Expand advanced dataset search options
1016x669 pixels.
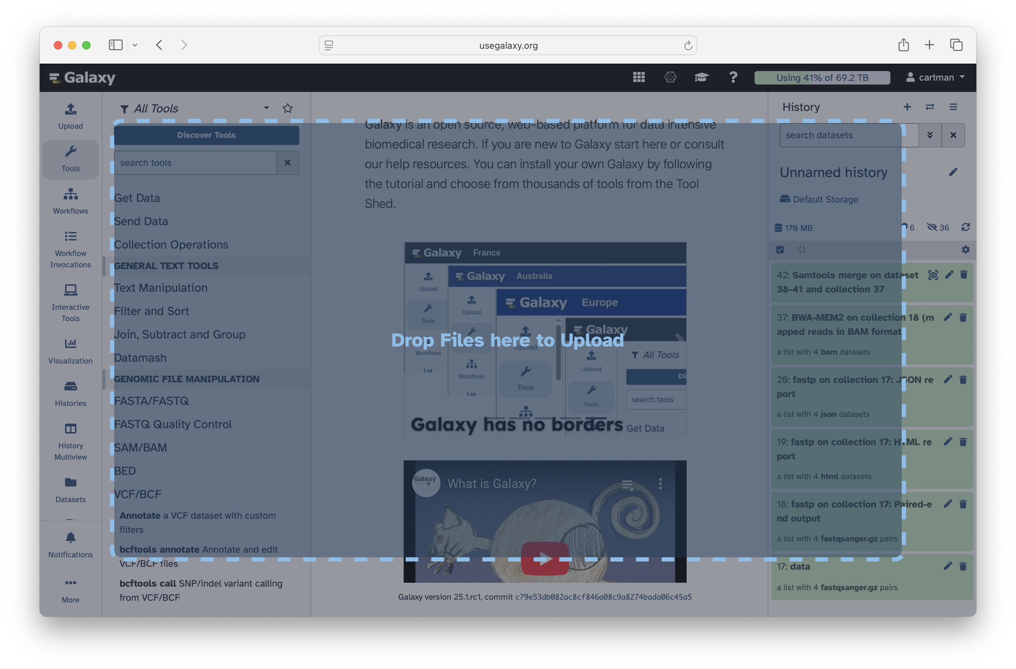click(930, 135)
